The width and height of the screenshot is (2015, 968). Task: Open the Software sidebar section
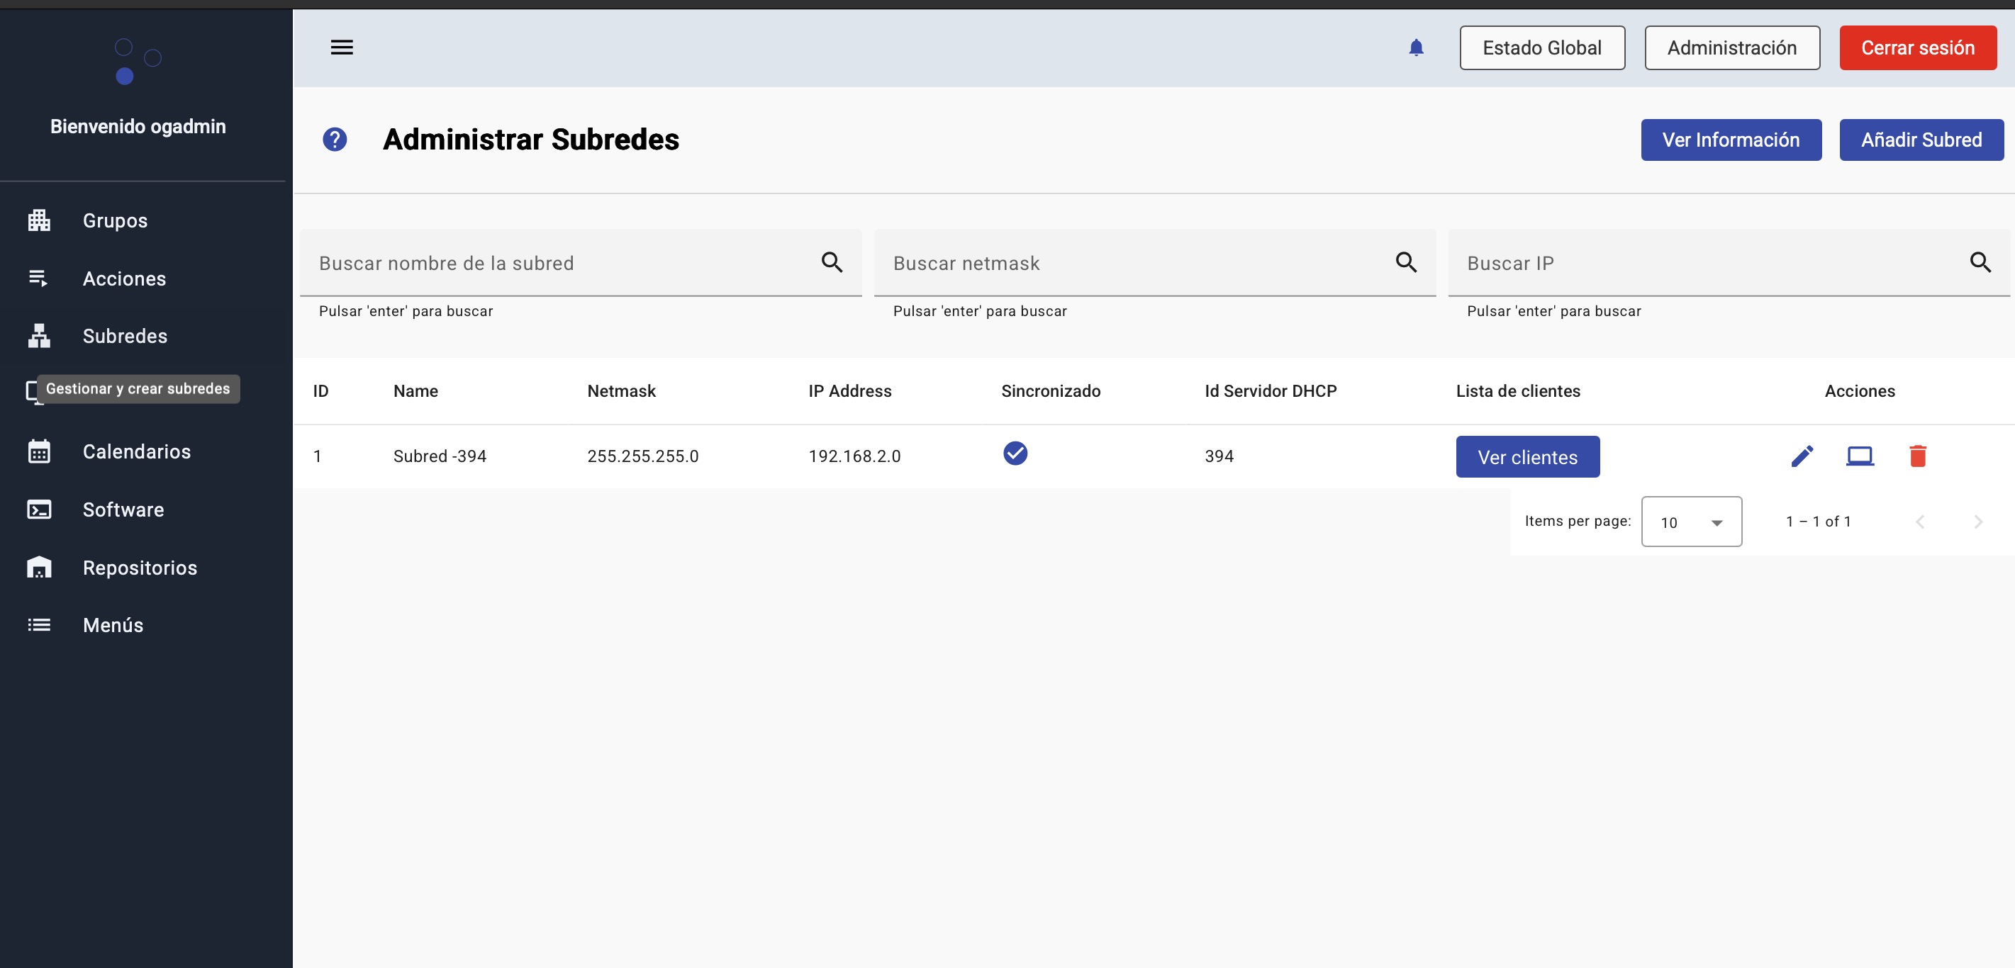123,510
